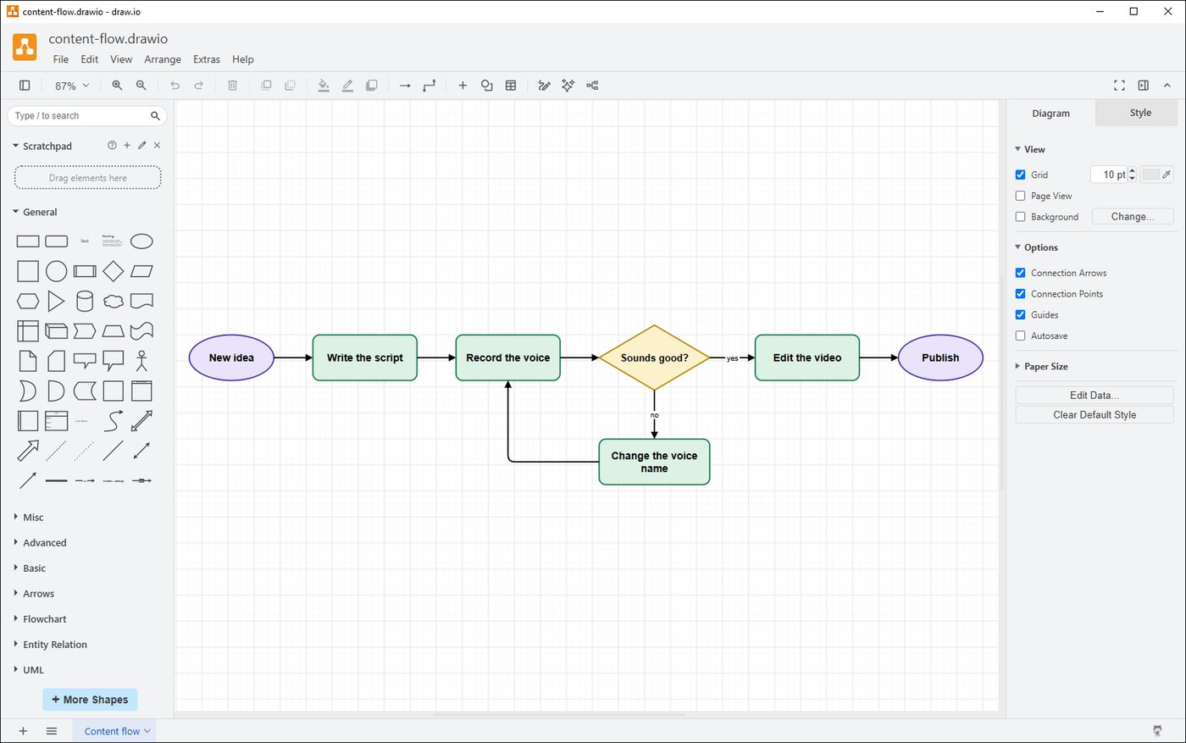Screen dimensions: 1186x743
Task: Toggle the Grid checkbox
Action: click(x=1021, y=175)
